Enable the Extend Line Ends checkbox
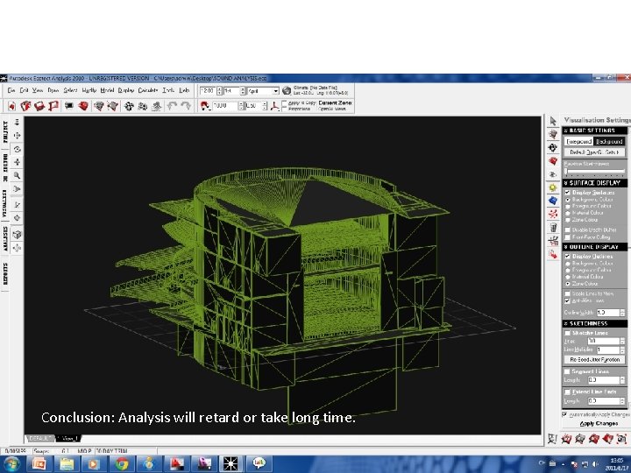This screenshot has width=631, height=473. coord(567,392)
